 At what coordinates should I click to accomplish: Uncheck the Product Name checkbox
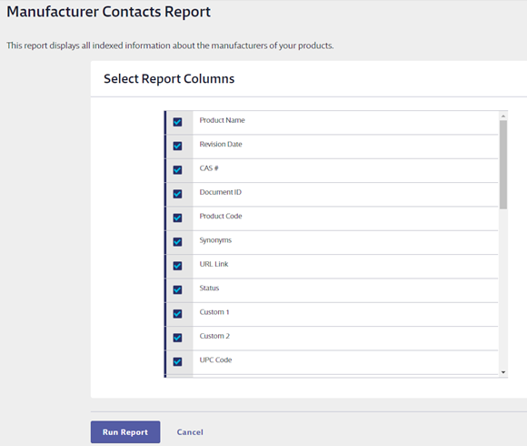click(x=177, y=122)
